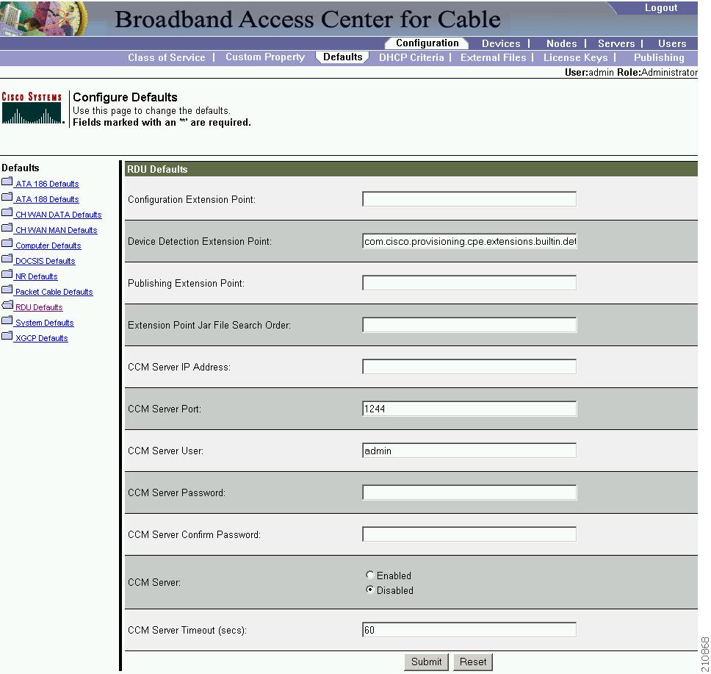Click the Logout button
The image size is (711, 674).
click(660, 7)
